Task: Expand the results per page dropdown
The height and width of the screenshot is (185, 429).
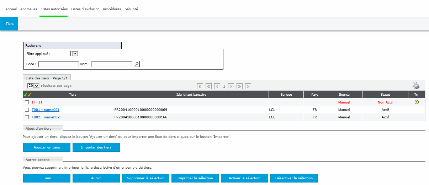Action: coord(33,86)
